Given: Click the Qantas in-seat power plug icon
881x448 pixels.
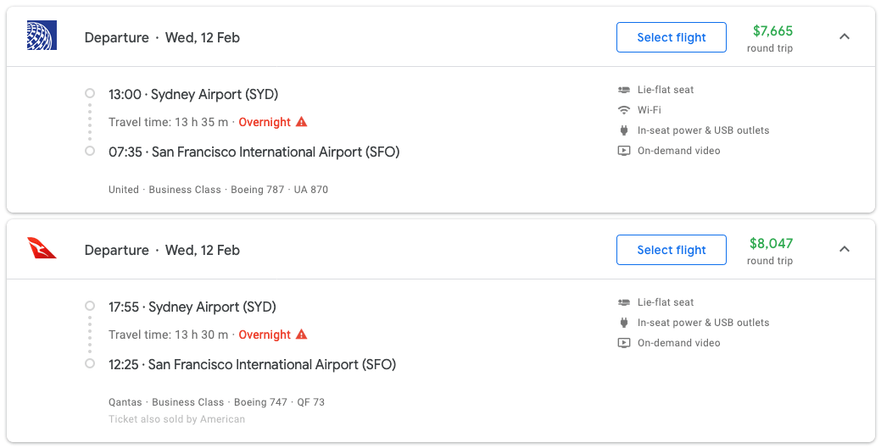Looking at the screenshot, I should tap(624, 323).
